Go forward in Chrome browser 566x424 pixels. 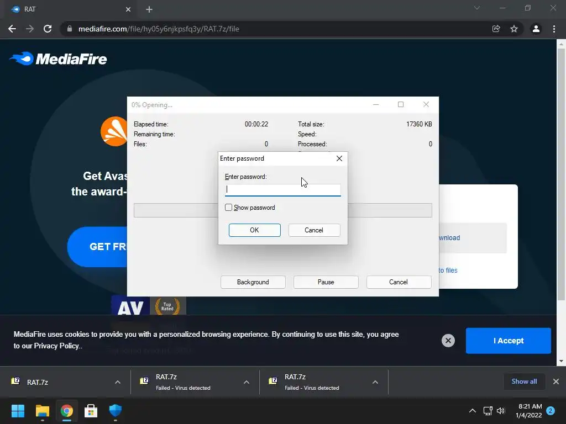(x=30, y=29)
